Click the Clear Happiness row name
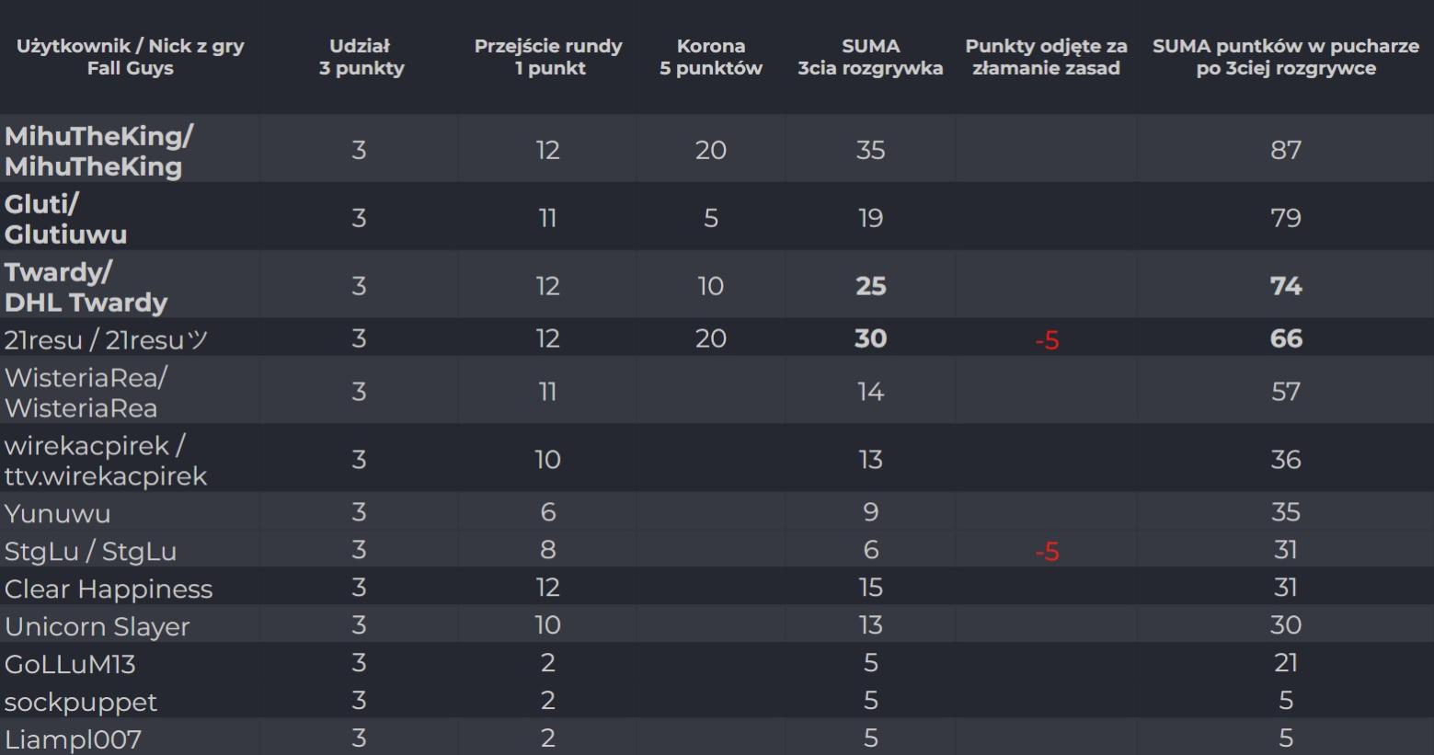 [x=108, y=589]
